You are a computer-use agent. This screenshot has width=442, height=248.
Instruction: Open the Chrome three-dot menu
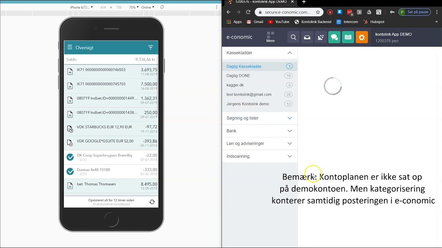coord(436,12)
